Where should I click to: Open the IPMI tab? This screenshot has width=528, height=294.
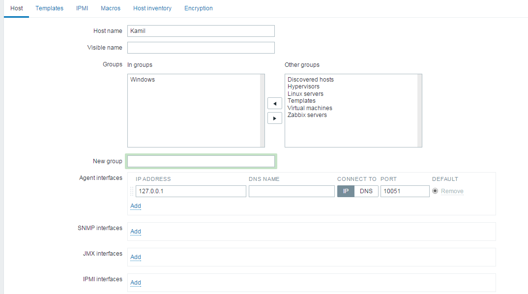[x=82, y=8]
